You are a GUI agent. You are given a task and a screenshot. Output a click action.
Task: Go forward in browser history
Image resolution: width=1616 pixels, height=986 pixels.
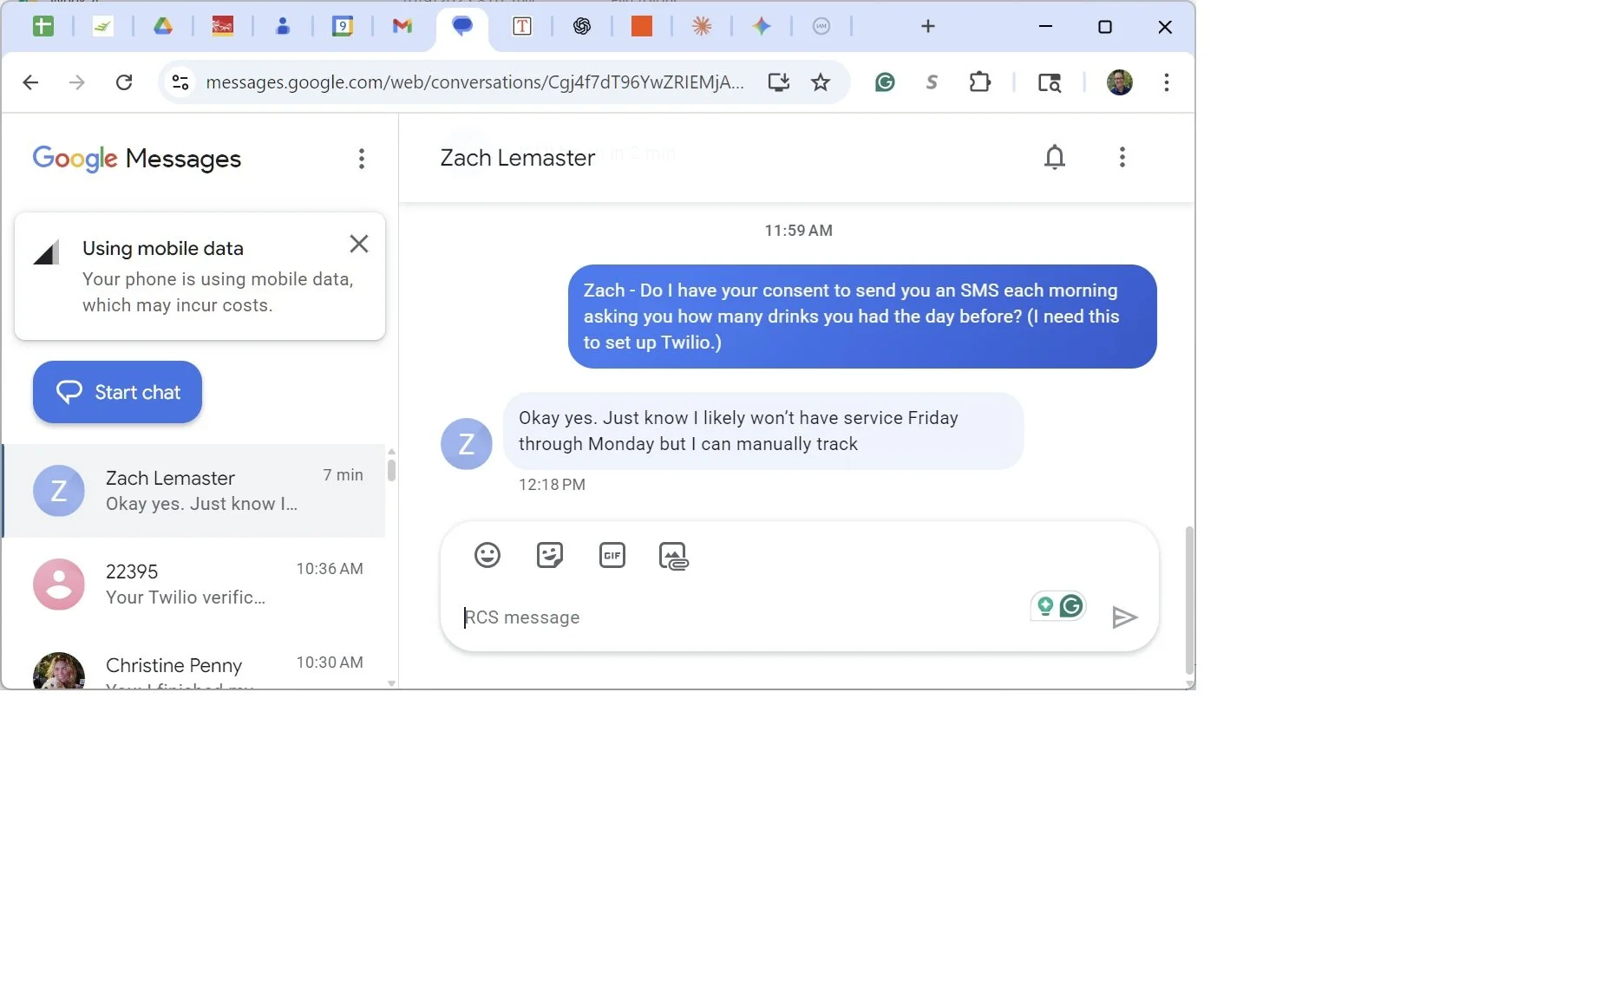tap(77, 82)
